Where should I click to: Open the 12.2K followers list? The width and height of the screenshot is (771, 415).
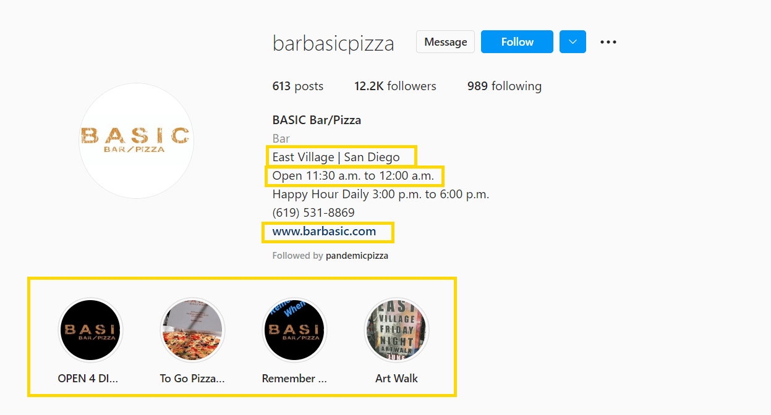click(395, 86)
